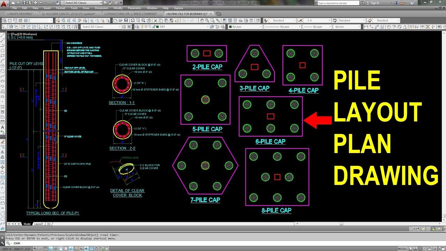Switch to Layout1 tab
The height and width of the screenshot is (251, 446).
(x=39, y=224)
